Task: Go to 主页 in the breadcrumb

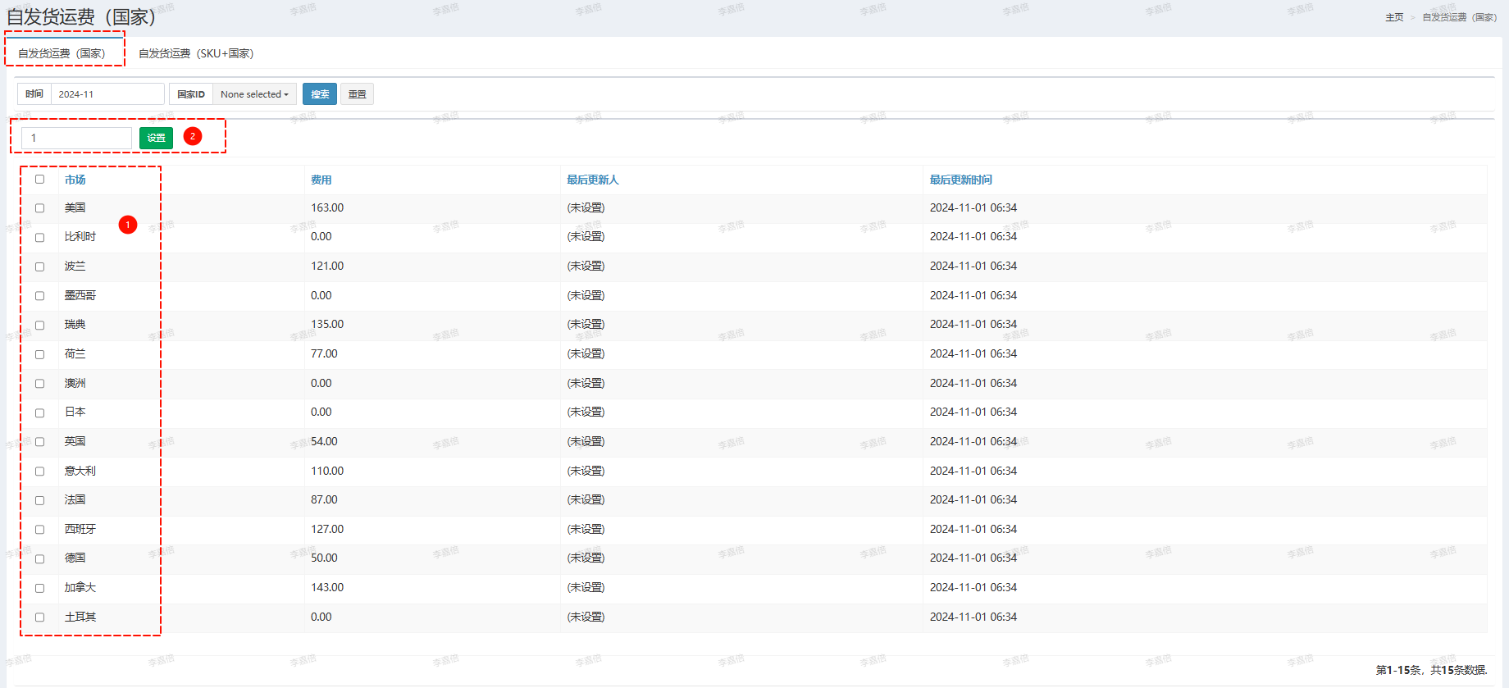Action: pos(1394,17)
